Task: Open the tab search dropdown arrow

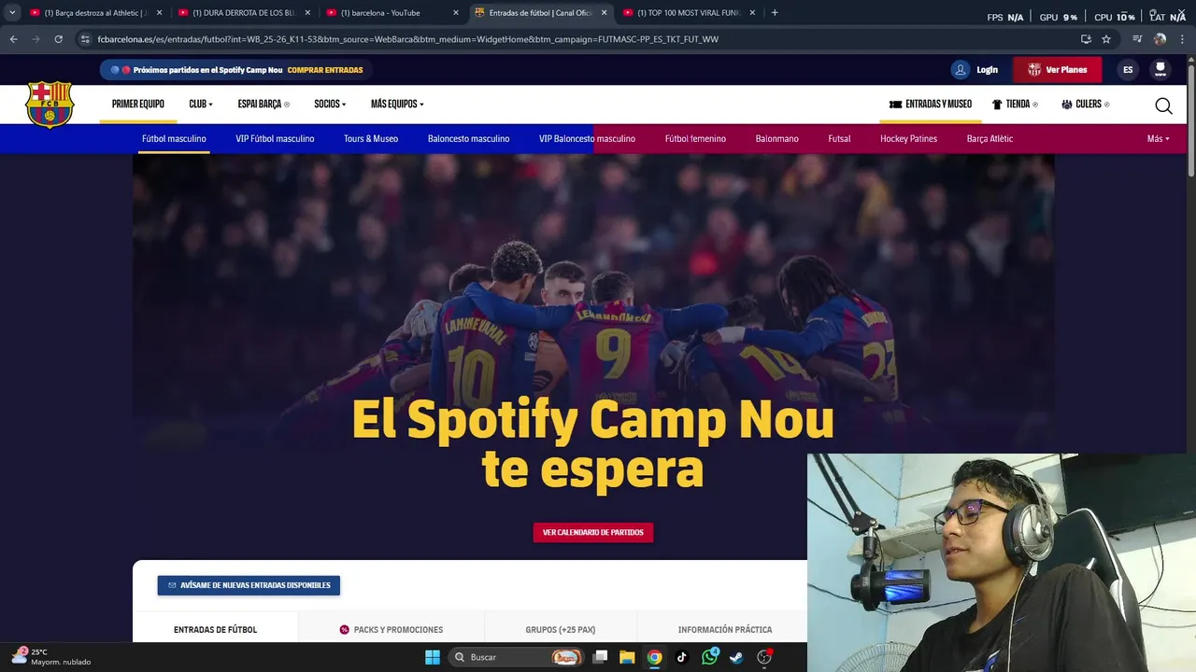Action: click(12, 13)
